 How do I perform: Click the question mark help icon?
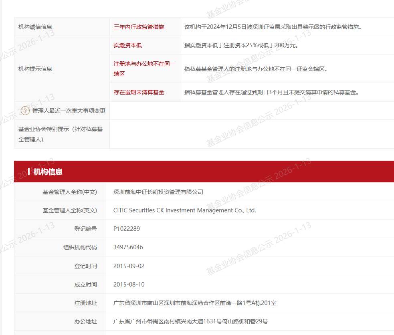point(25,111)
